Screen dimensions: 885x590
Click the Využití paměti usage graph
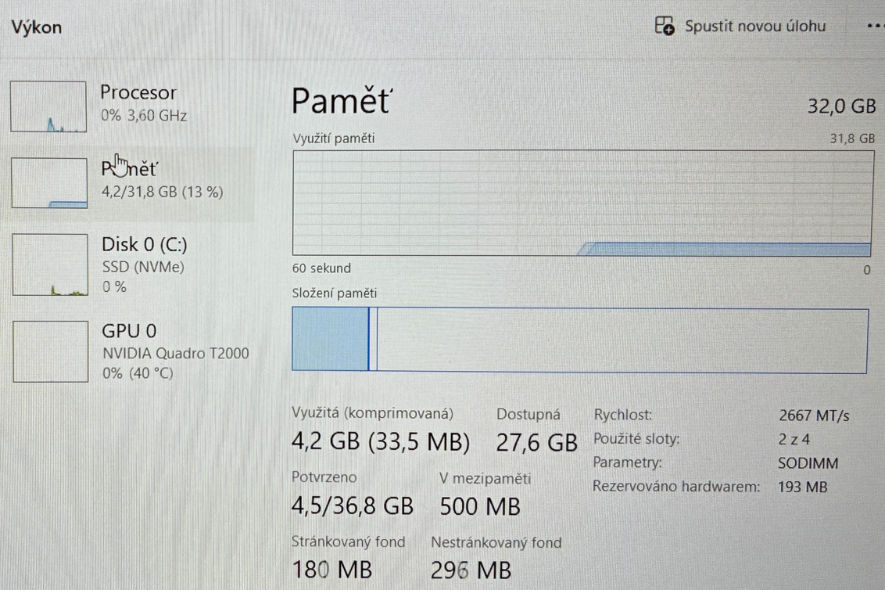click(582, 203)
